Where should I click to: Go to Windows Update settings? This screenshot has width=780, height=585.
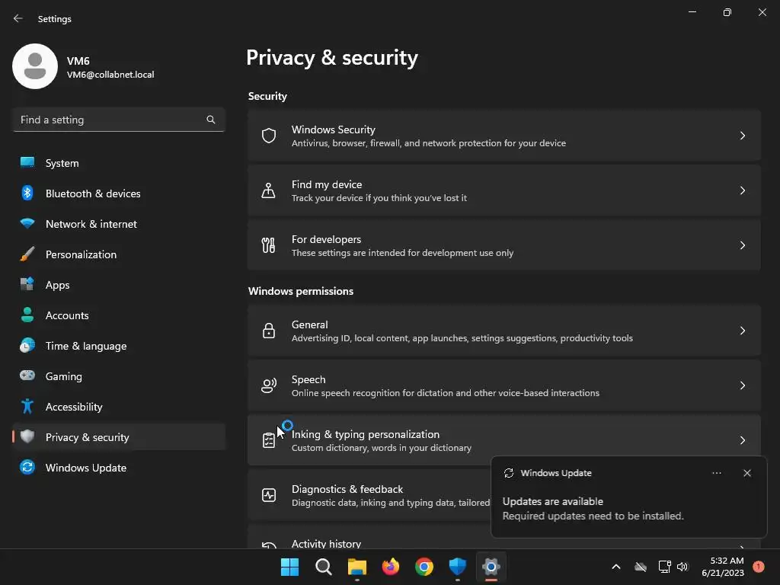120,467
